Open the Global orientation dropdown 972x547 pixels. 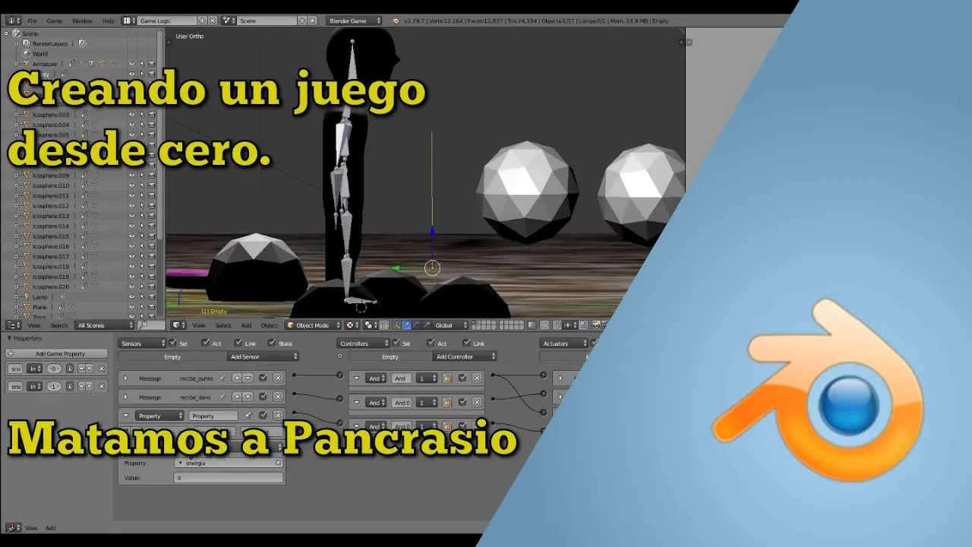[450, 325]
